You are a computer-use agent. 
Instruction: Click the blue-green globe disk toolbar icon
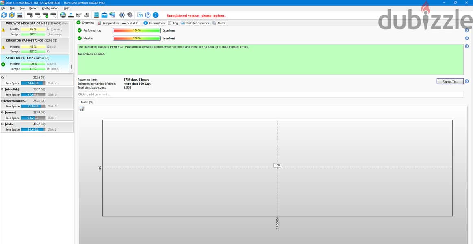(63, 15)
